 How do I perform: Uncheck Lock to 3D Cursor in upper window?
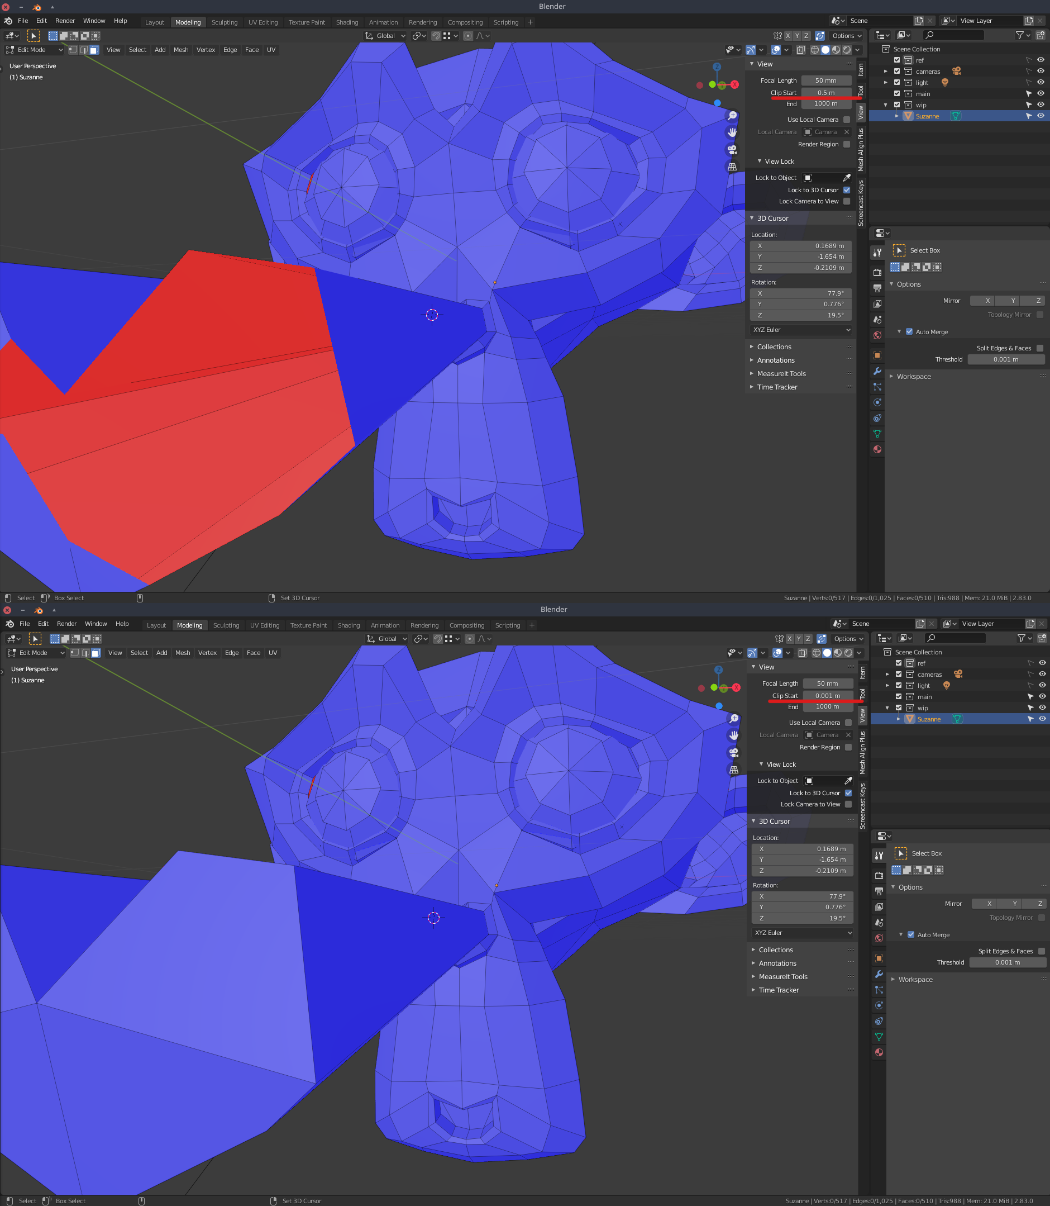click(x=846, y=190)
